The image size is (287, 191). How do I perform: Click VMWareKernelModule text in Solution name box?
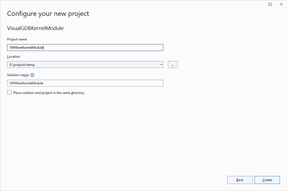(27, 83)
